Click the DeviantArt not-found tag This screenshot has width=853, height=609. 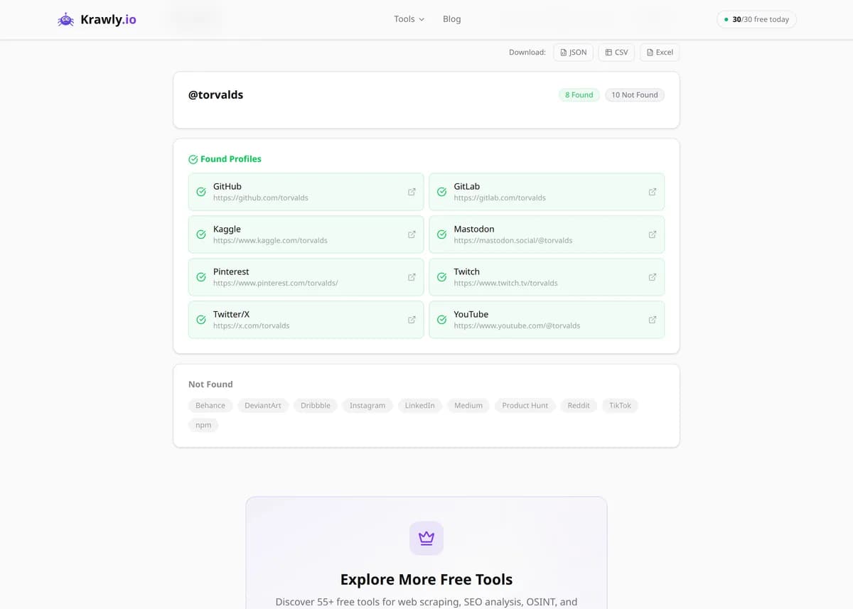(x=263, y=405)
